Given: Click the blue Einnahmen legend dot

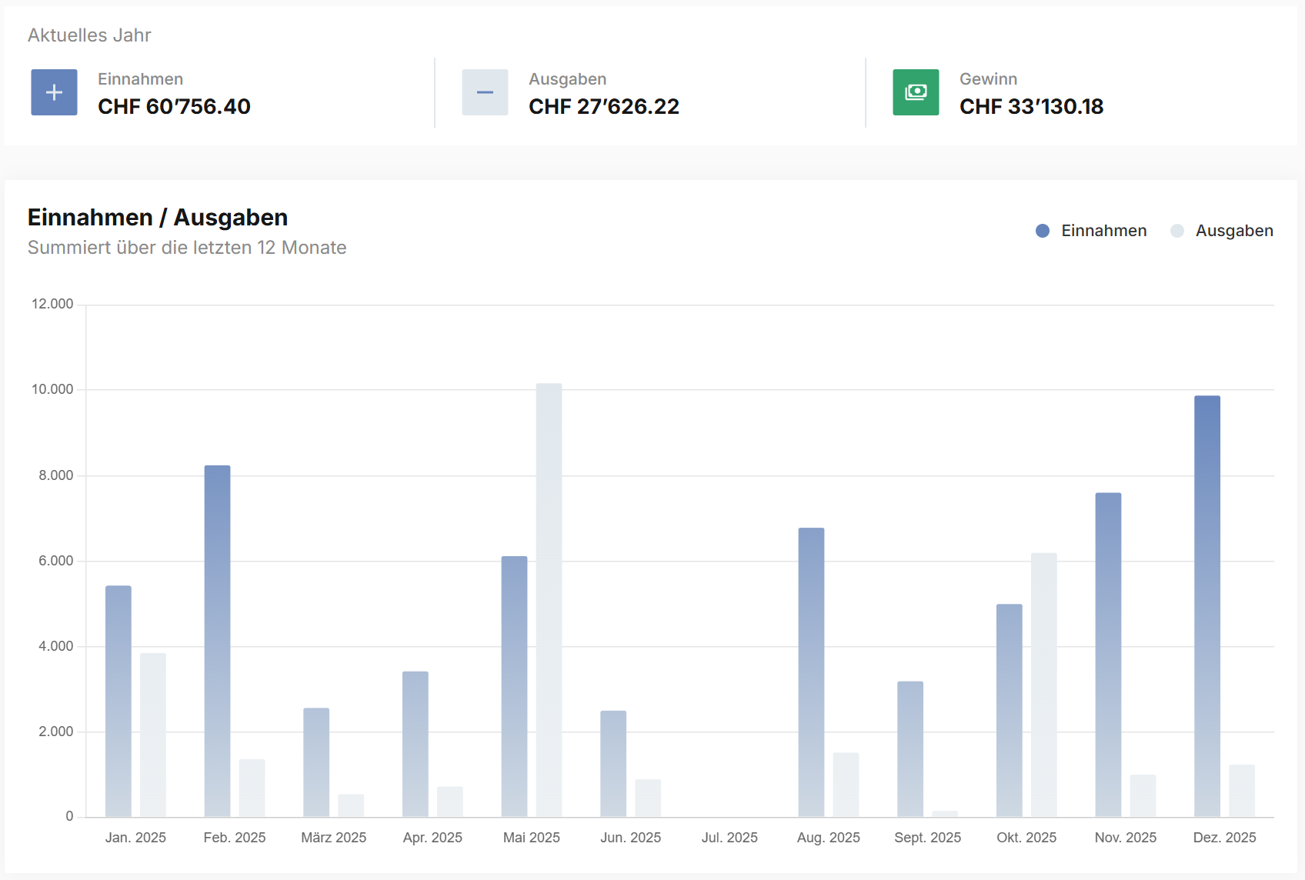Looking at the screenshot, I should (1043, 231).
